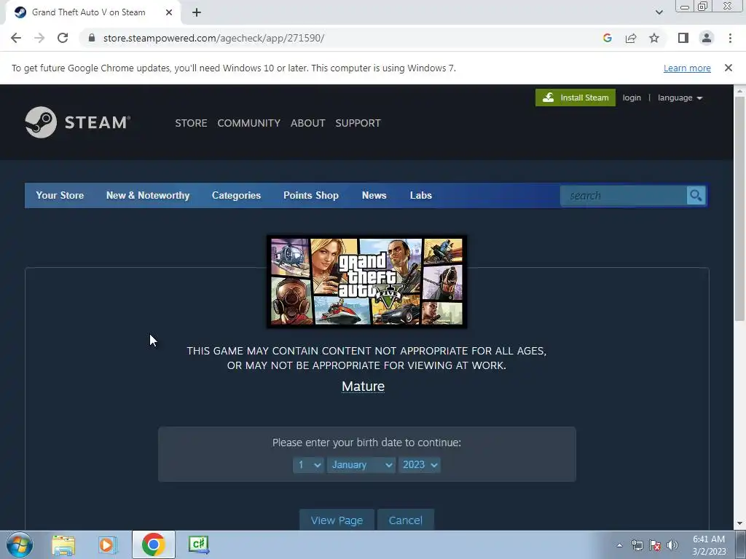Focus the Steam store search field

[x=624, y=195]
